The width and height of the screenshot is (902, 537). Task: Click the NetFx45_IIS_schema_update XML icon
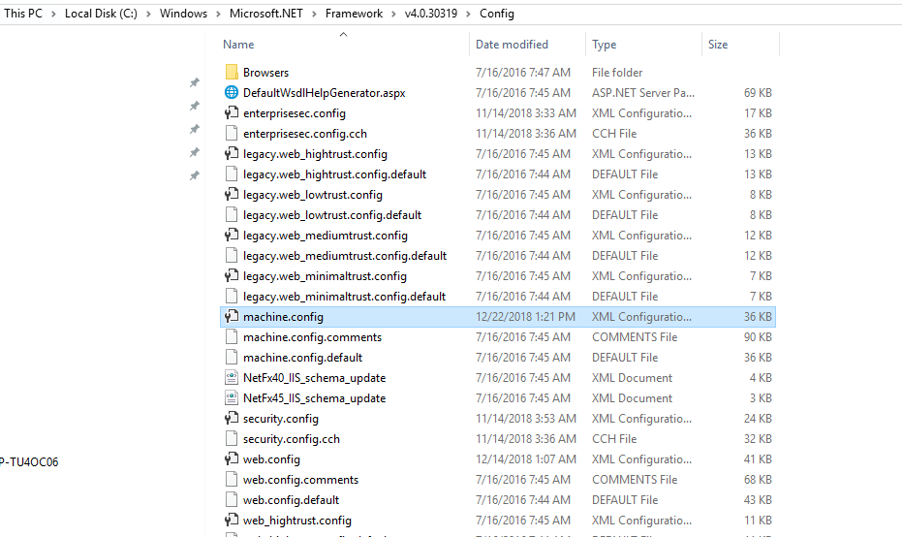coord(232,397)
